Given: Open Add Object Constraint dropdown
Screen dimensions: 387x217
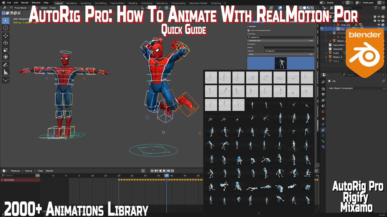Looking at the screenshot, I should click(356, 88).
